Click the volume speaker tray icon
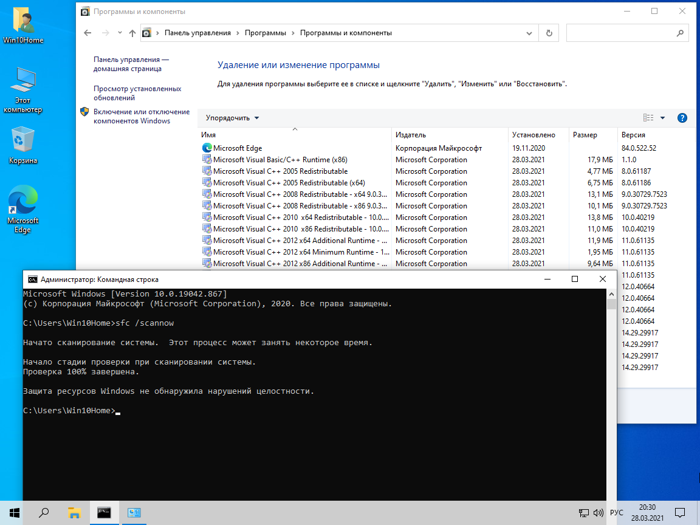The height and width of the screenshot is (525, 700). (x=598, y=513)
